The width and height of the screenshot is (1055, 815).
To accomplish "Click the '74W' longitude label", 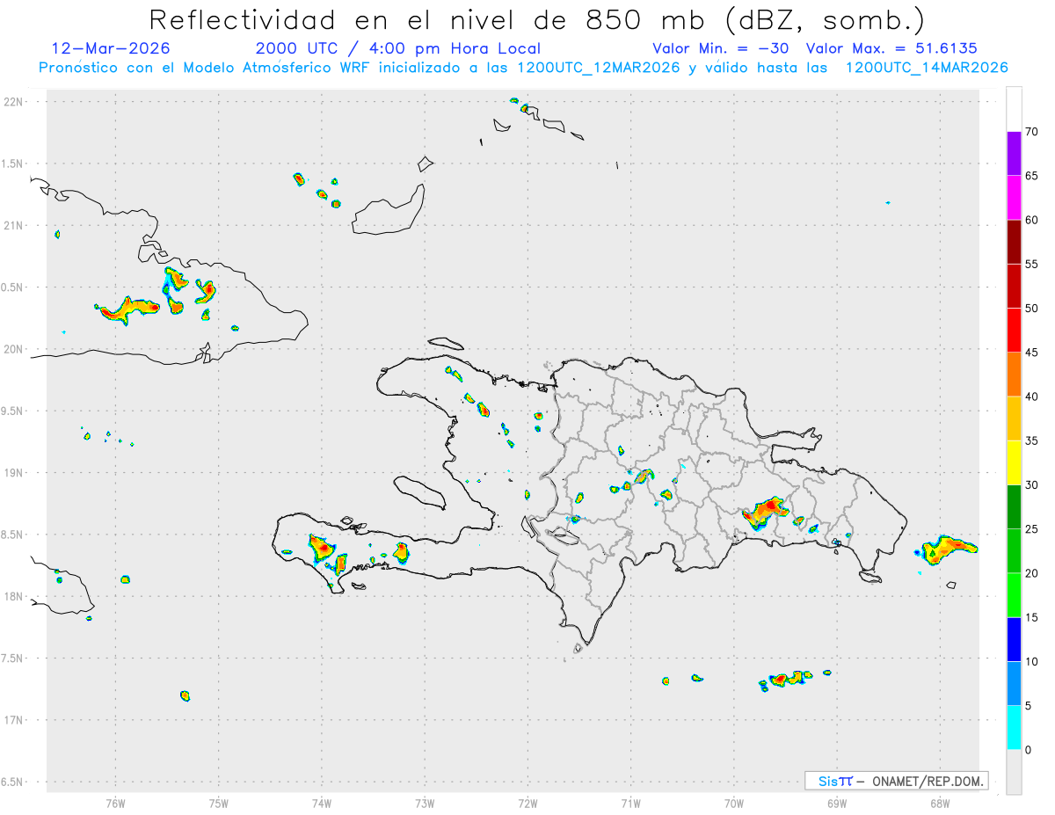I will click(322, 803).
